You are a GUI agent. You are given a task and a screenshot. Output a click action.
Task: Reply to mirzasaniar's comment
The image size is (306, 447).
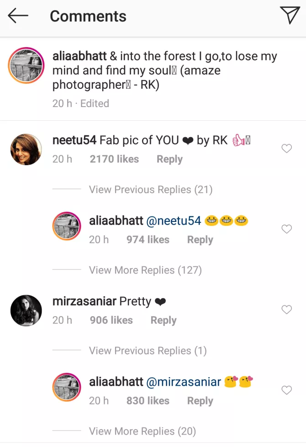(x=163, y=320)
